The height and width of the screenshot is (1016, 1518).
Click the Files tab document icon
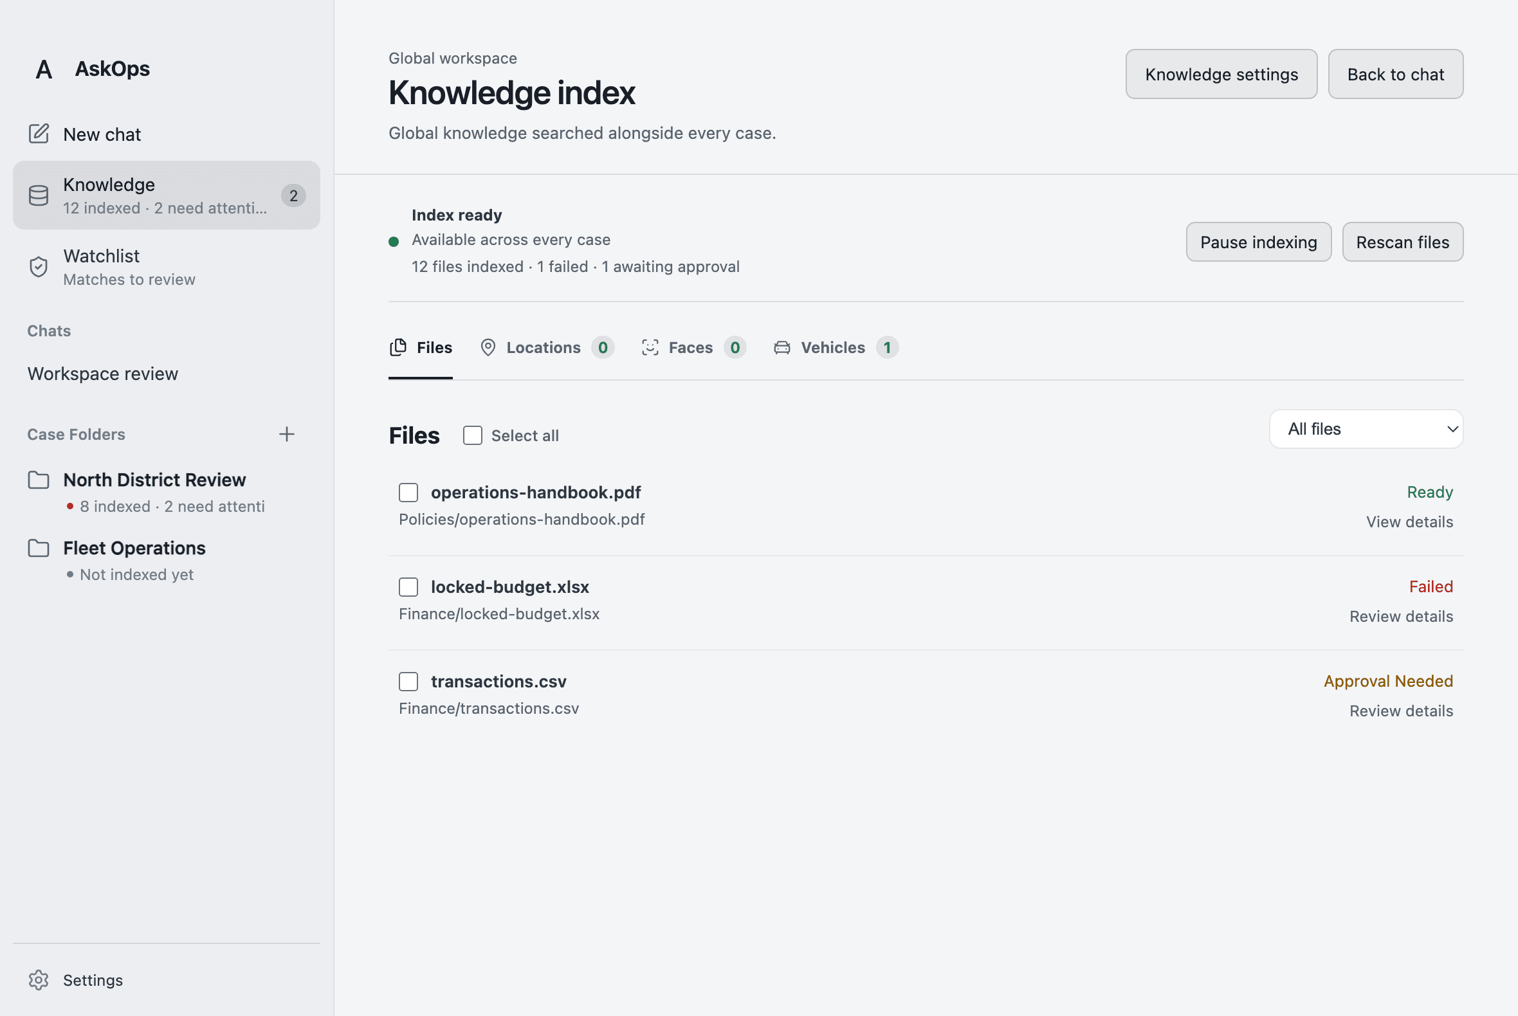click(x=398, y=347)
